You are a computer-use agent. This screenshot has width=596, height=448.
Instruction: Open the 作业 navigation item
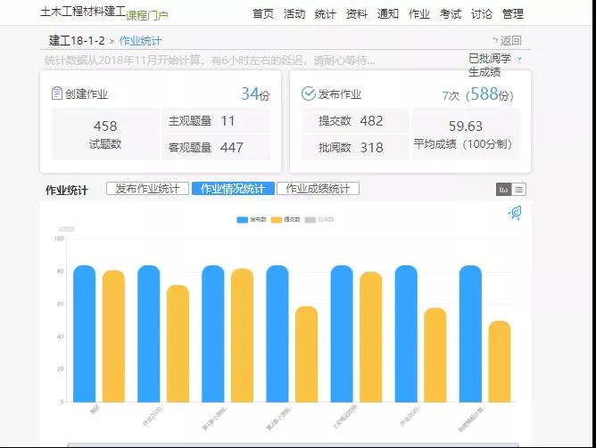pyautogui.click(x=419, y=14)
